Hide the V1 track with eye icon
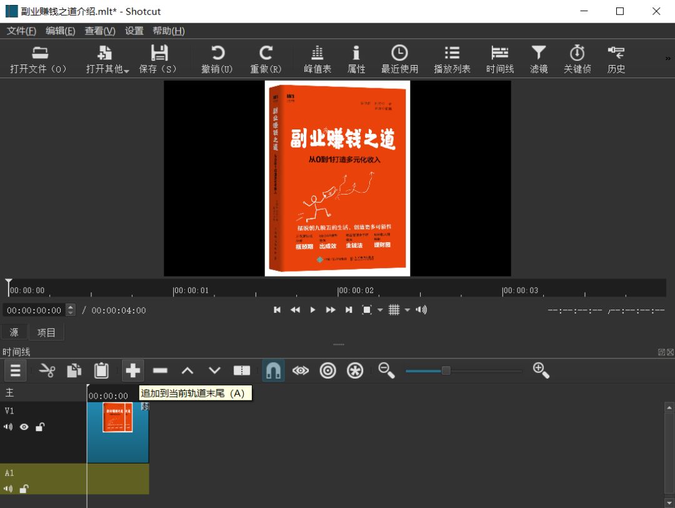Image resolution: width=675 pixels, height=508 pixels. point(24,427)
